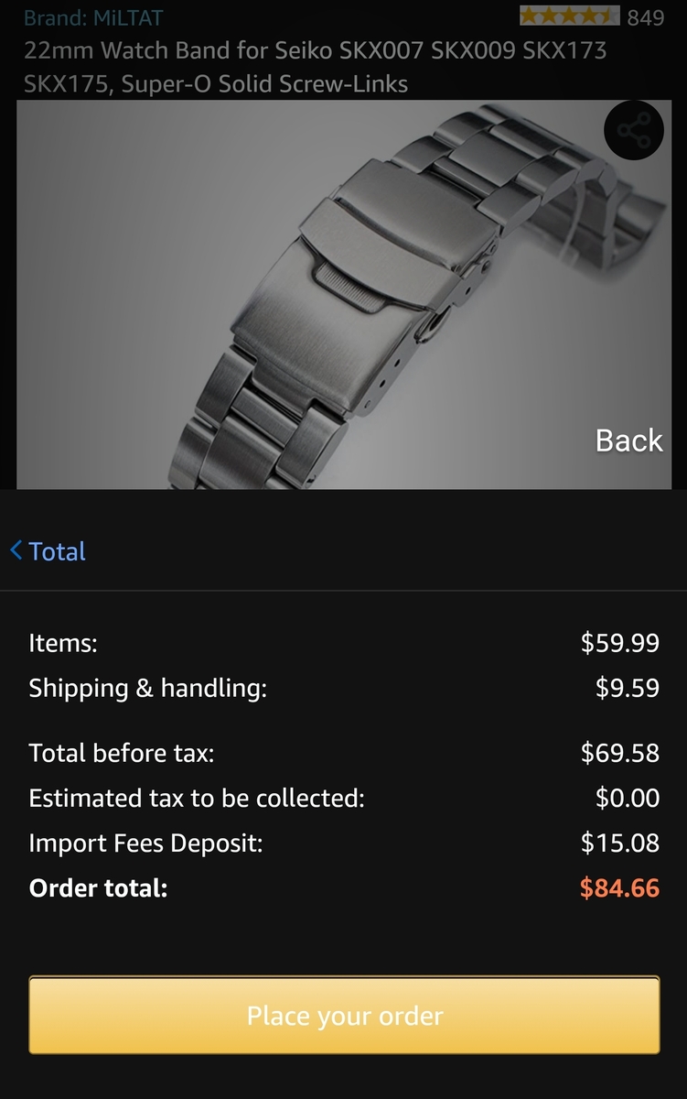
Task: Tap the Estimated tax to be collected label
Action: point(197,799)
